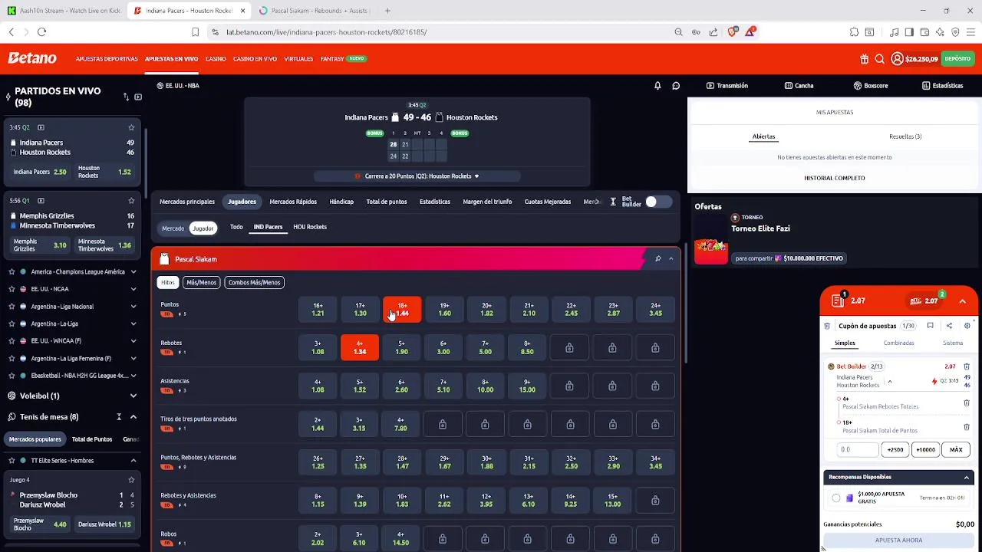Click the APUESTA AHORA button
The width and height of the screenshot is (982, 552).
click(898, 540)
